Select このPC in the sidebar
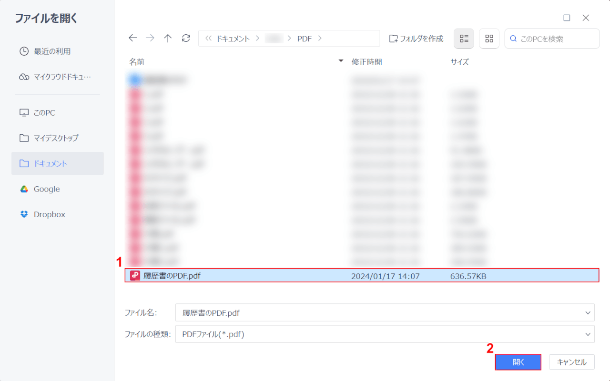 tap(58, 113)
